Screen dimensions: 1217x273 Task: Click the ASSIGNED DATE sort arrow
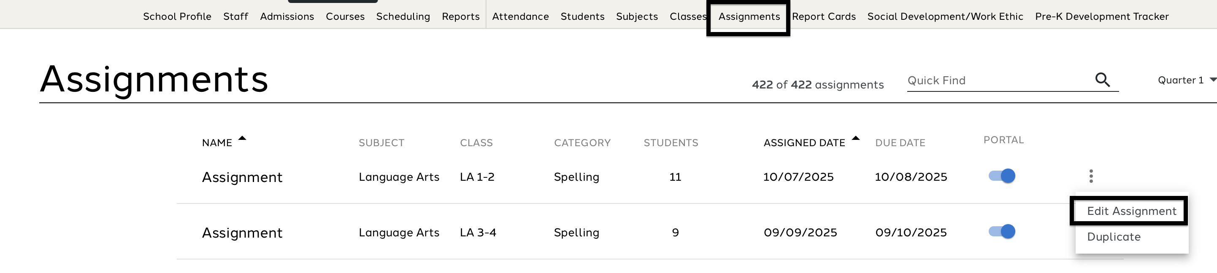[856, 139]
